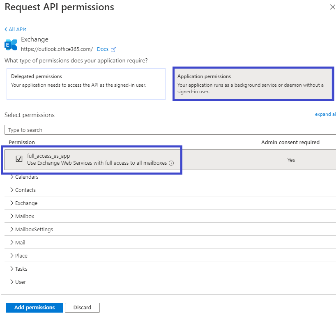Expand the Exchange permission group

[x=12, y=203]
